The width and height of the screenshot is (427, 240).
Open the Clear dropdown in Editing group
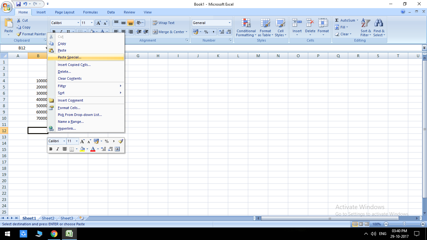[x=343, y=34]
